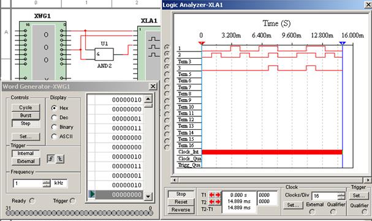Viewport: 372px width, 221px height.
Task: Click the clock Qualifier terminal radio
Action: point(333,212)
